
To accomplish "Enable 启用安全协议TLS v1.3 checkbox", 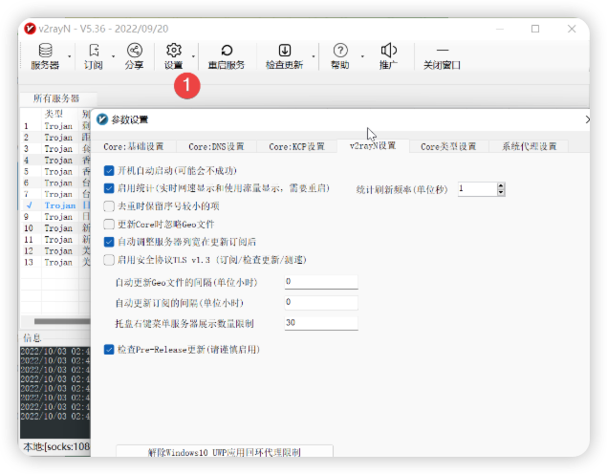I will click(x=109, y=260).
